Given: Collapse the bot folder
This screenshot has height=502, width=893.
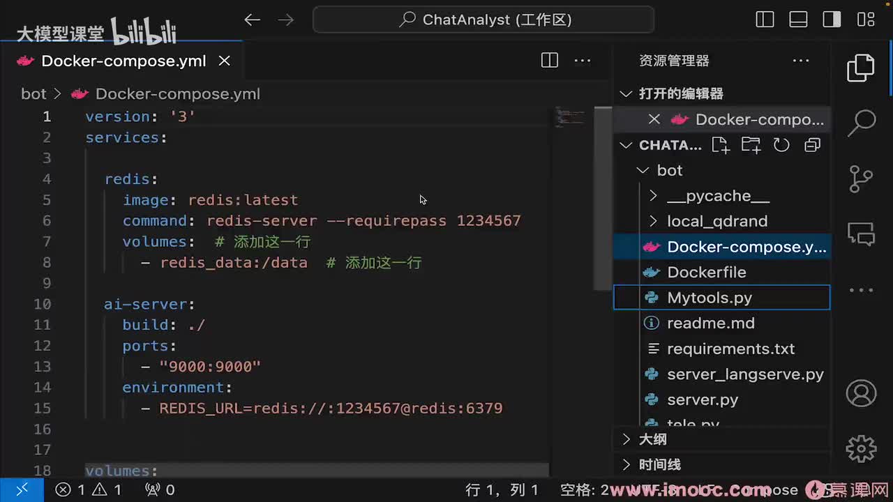Looking at the screenshot, I should tap(722, 170).
